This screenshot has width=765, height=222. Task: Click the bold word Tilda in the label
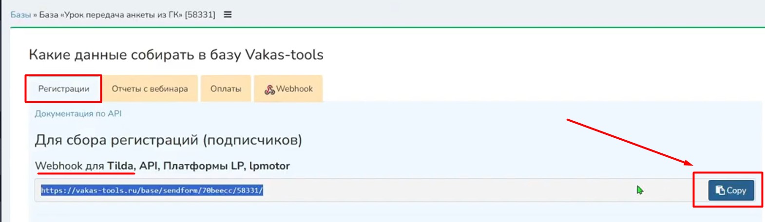120,166
